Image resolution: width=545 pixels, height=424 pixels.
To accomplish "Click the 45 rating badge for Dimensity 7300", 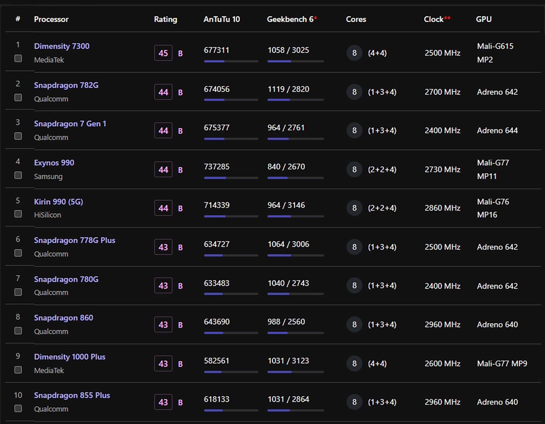I will point(163,53).
